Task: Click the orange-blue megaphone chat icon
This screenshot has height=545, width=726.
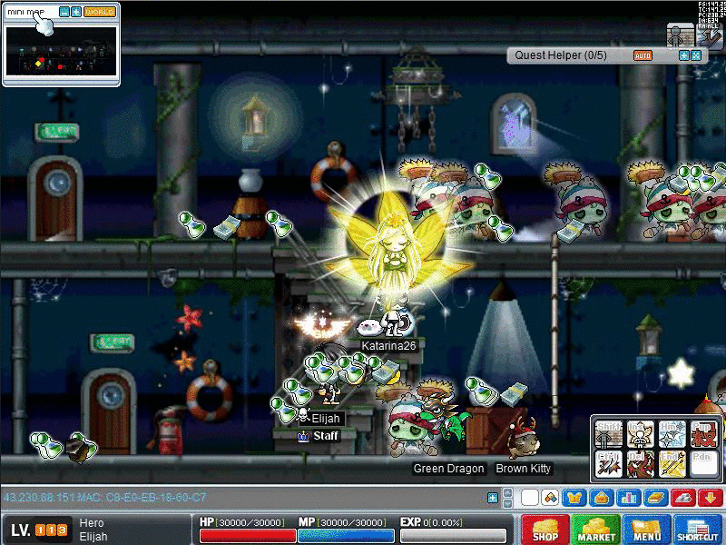Action: click(550, 498)
